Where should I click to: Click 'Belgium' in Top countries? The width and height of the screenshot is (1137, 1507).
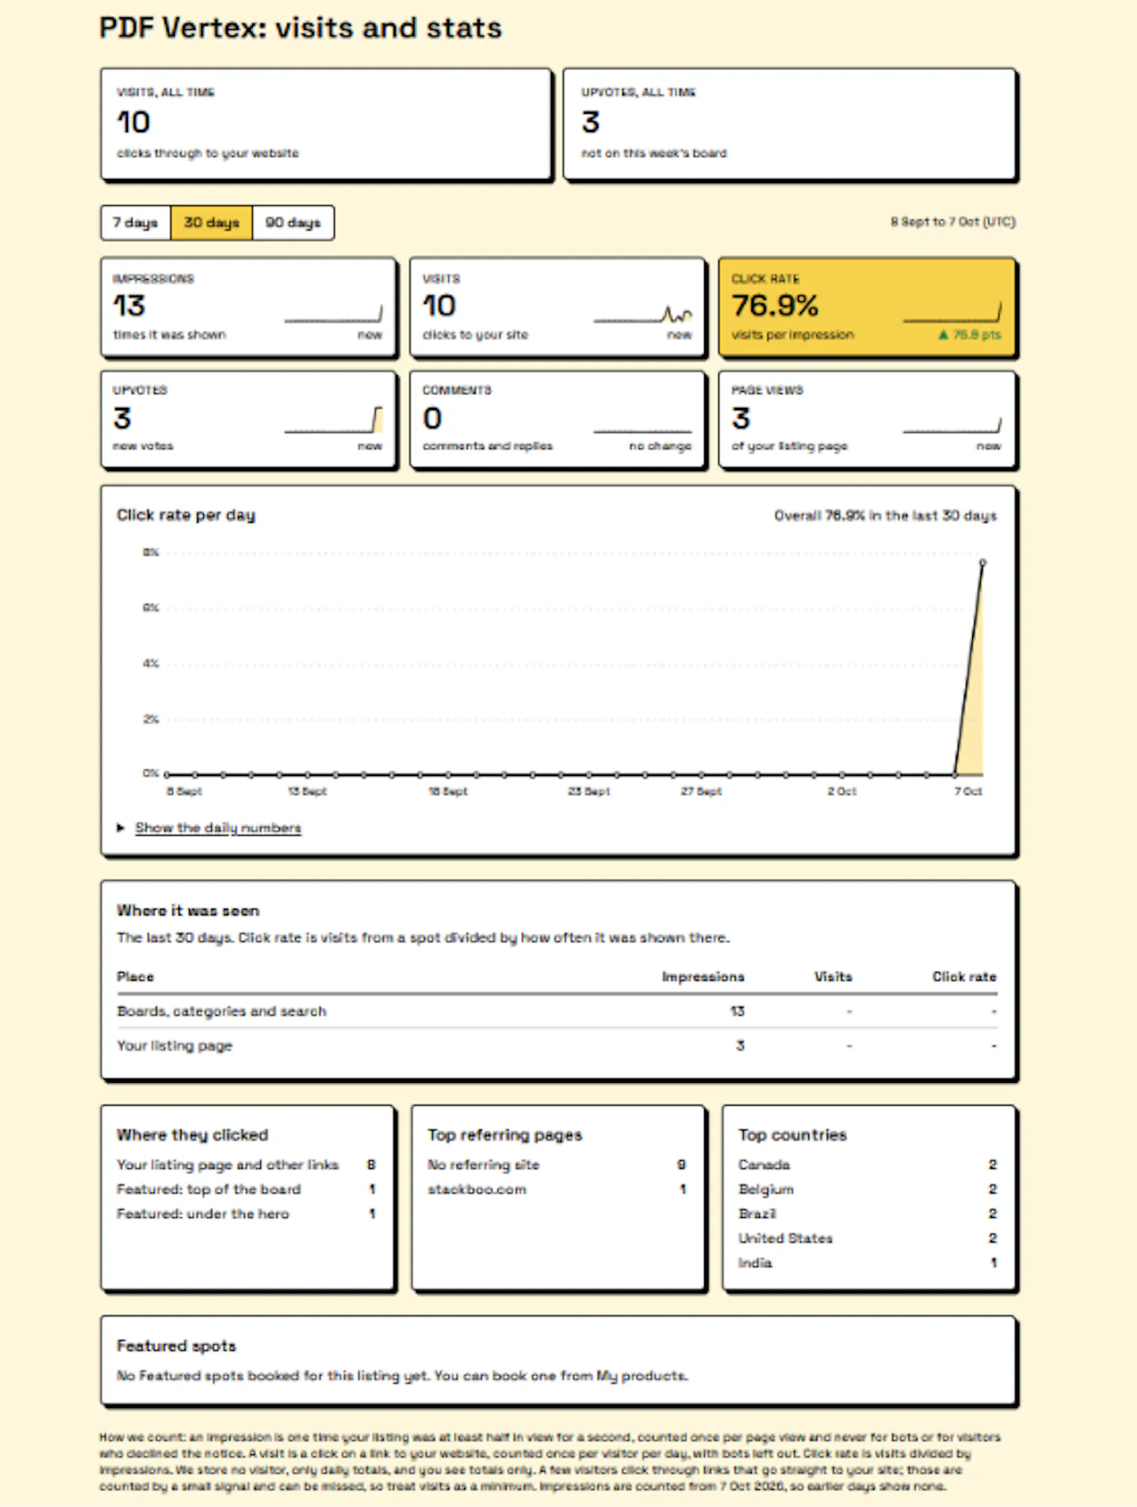point(868,1189)
